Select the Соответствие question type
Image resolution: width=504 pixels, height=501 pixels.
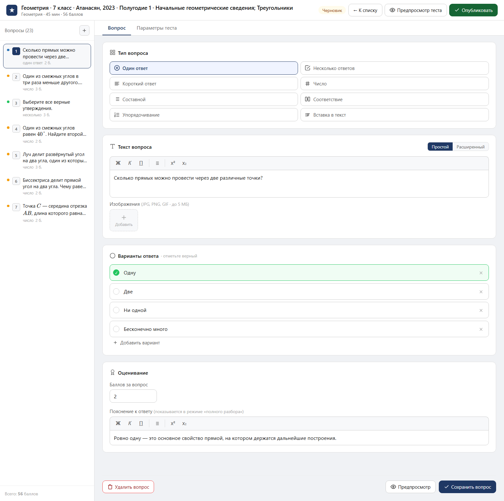click(x=394, y=100)
